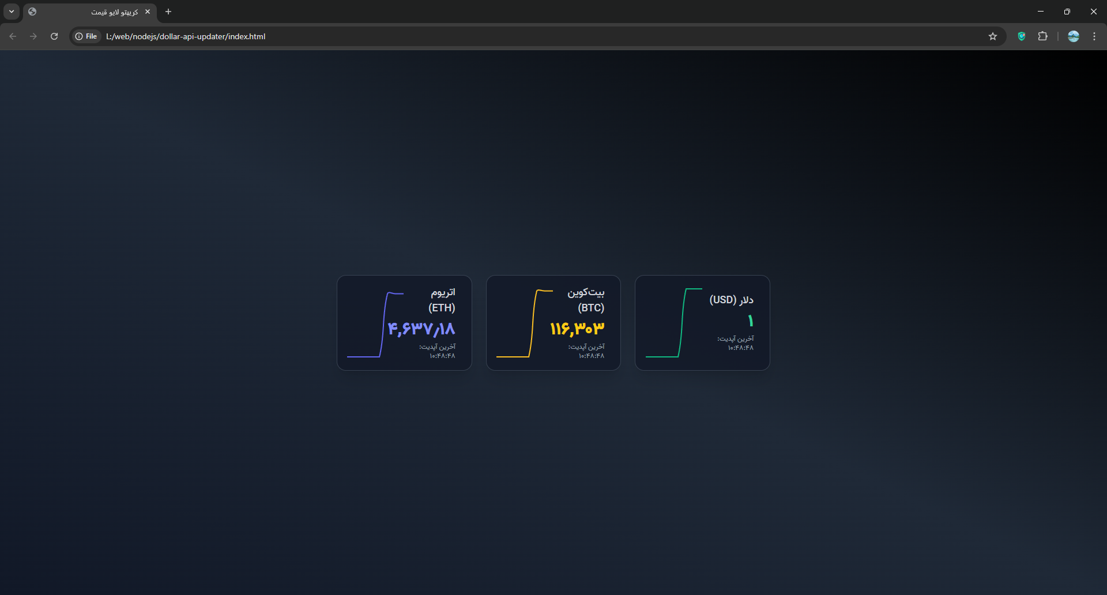This screenshot has width=1107, height=595.
Task: Open the browser profile avatar
Action: point(1073,36)
